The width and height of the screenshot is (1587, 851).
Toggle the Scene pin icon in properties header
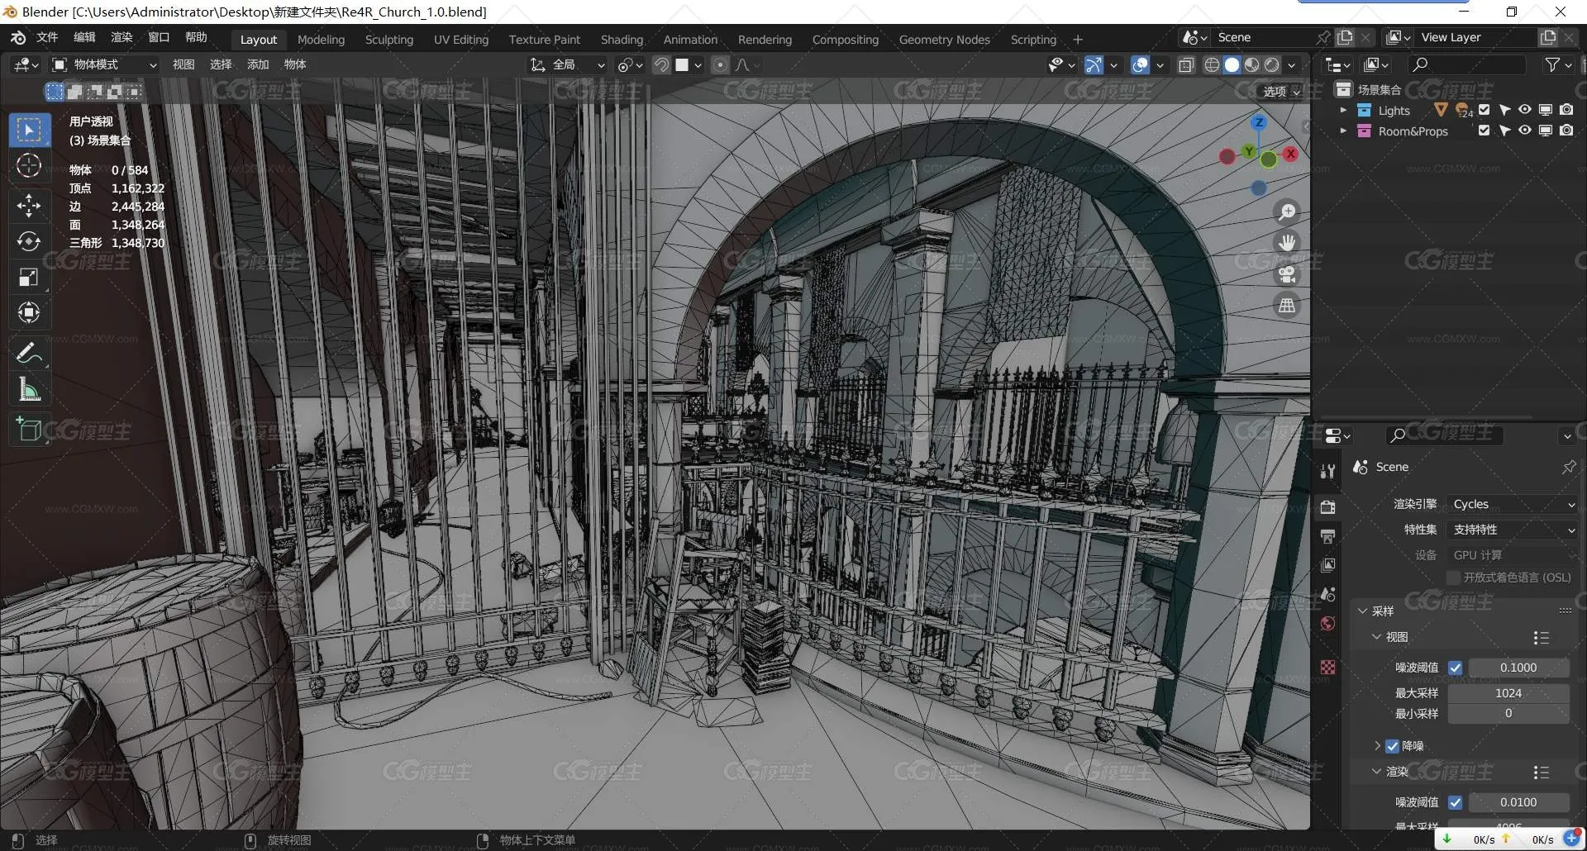[1568, 467]
